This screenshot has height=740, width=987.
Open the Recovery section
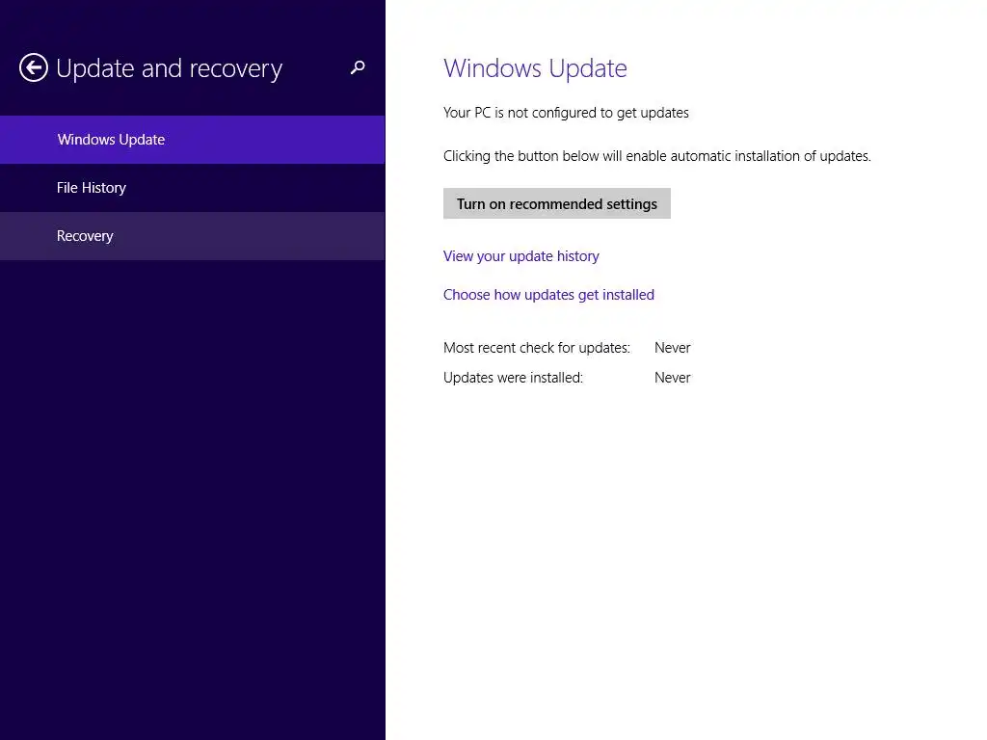(192, 236)
